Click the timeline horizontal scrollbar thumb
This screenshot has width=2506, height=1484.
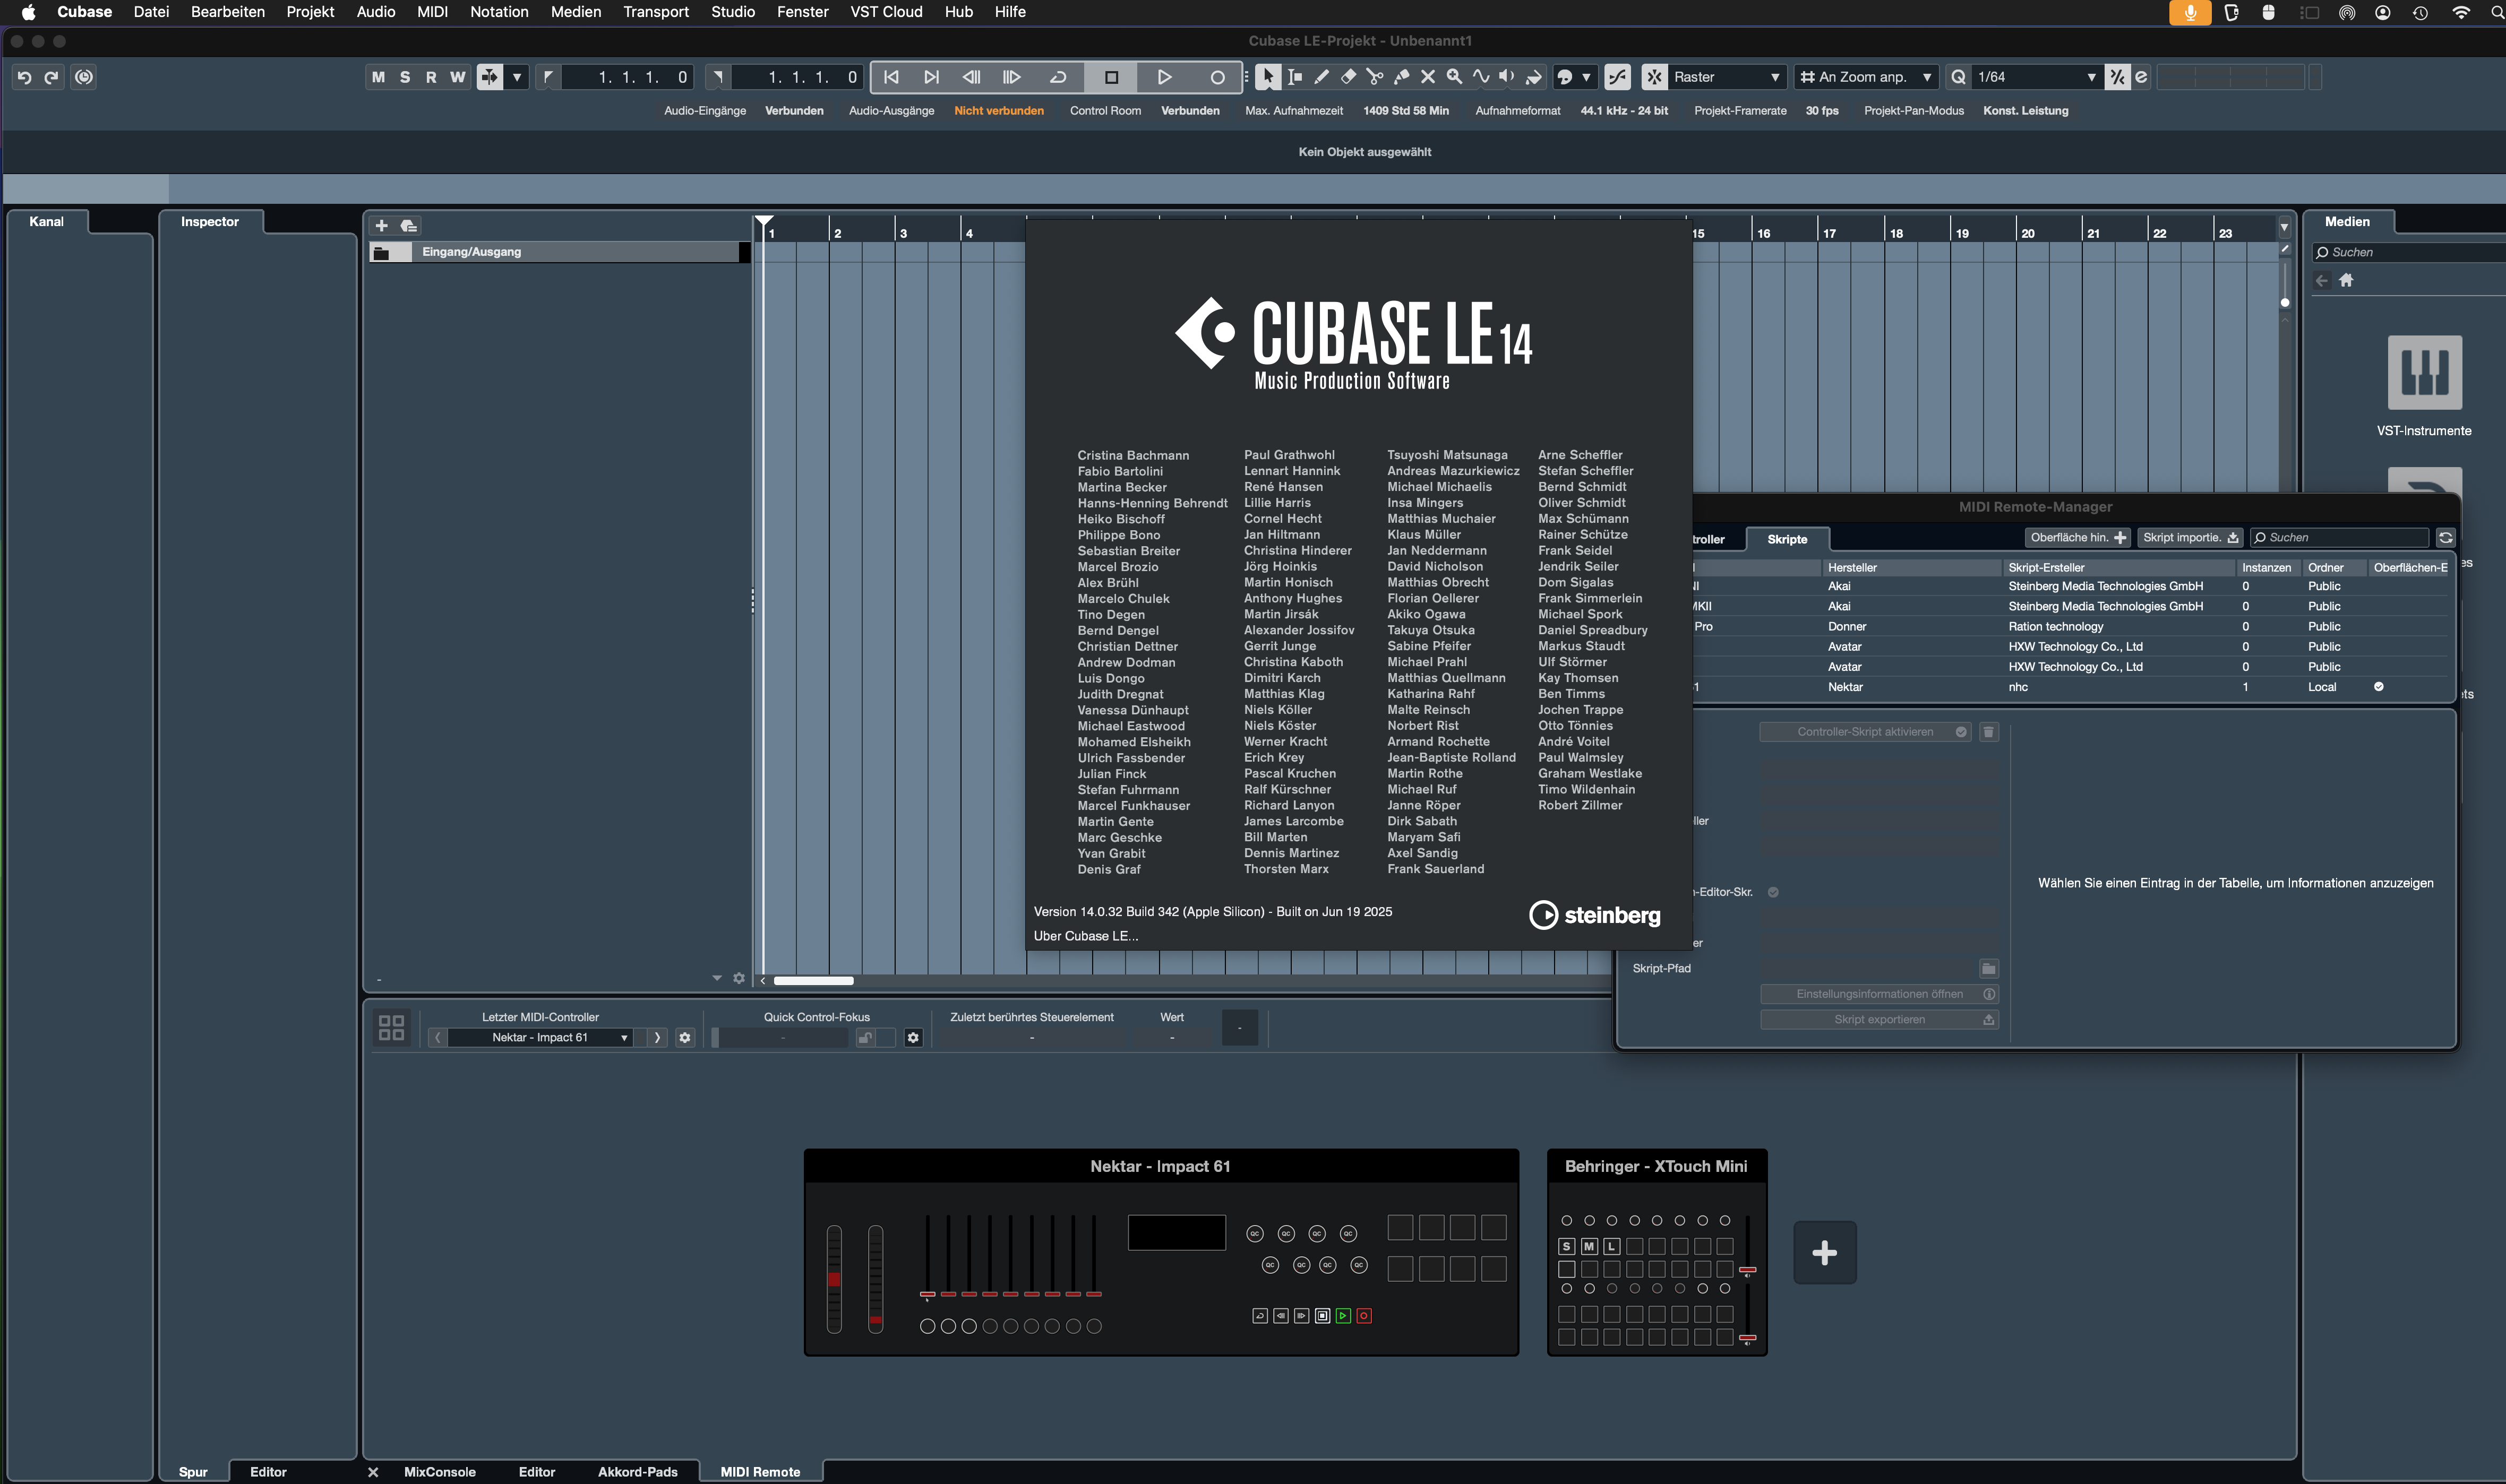click(x=813, y=981)
